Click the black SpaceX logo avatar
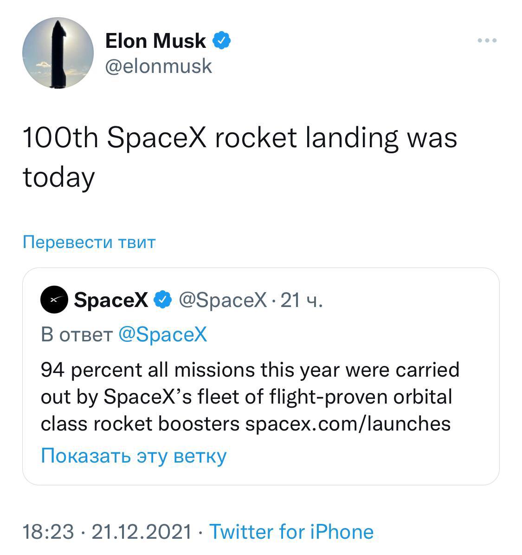 click(x=54, y=300)
